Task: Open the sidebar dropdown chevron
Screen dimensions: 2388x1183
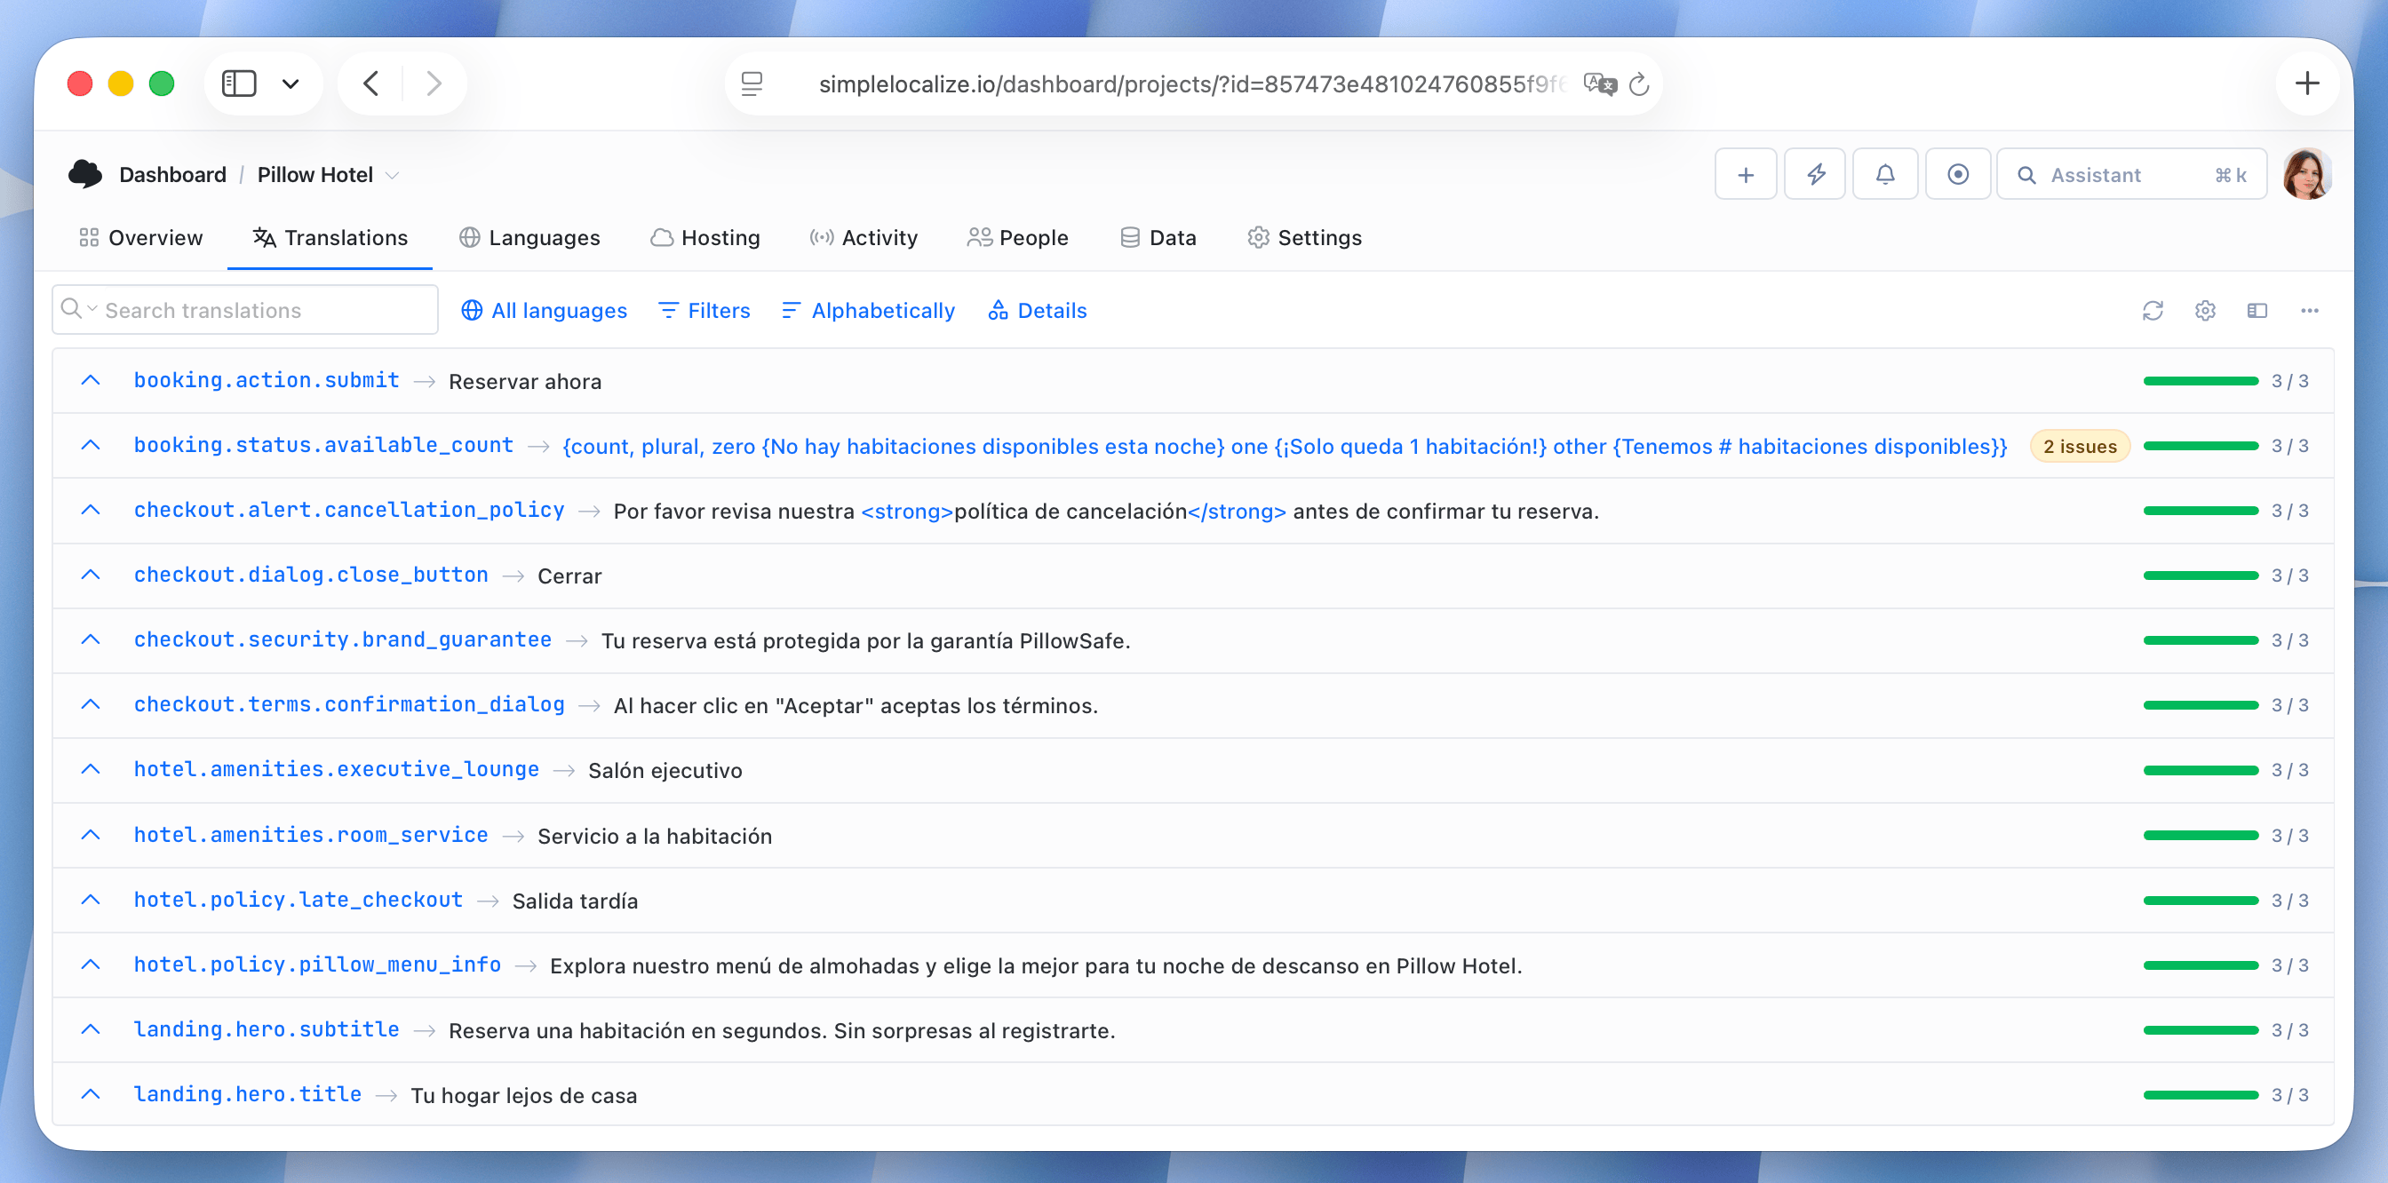Action: [x=291, y=84]
